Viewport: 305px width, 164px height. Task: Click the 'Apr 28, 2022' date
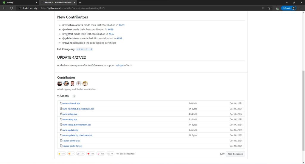coord(236,114)
